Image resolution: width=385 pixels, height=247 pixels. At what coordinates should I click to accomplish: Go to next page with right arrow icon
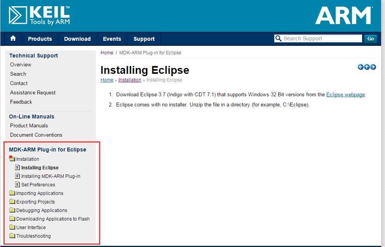click(373, 67)
